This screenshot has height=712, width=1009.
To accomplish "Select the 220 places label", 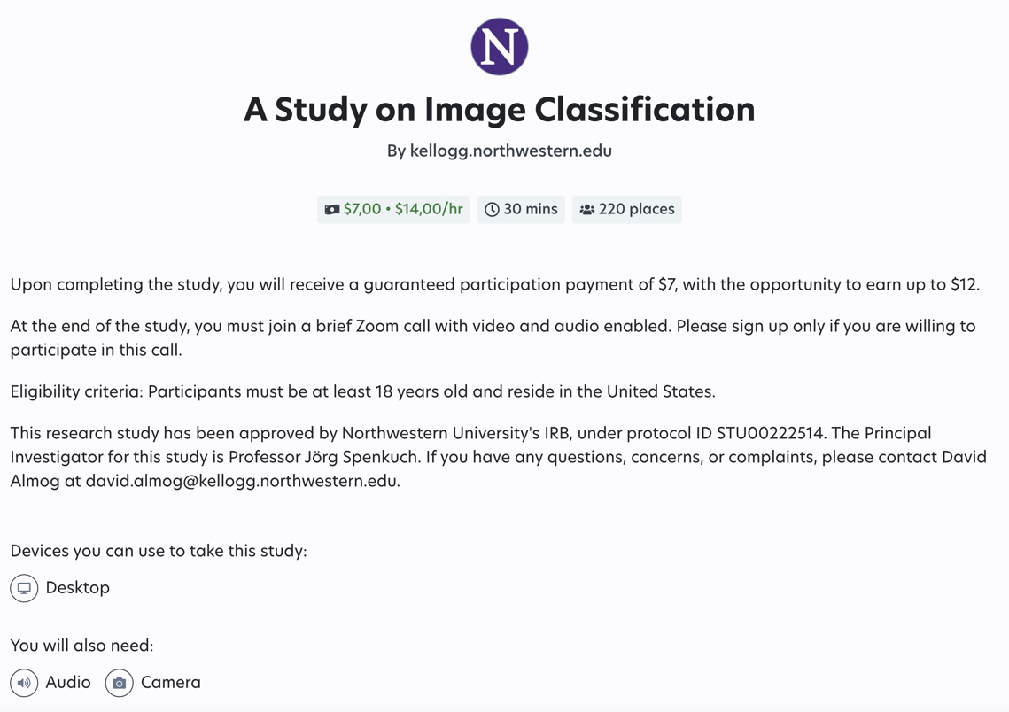I will pyautogui.click(x=636, y=209).
